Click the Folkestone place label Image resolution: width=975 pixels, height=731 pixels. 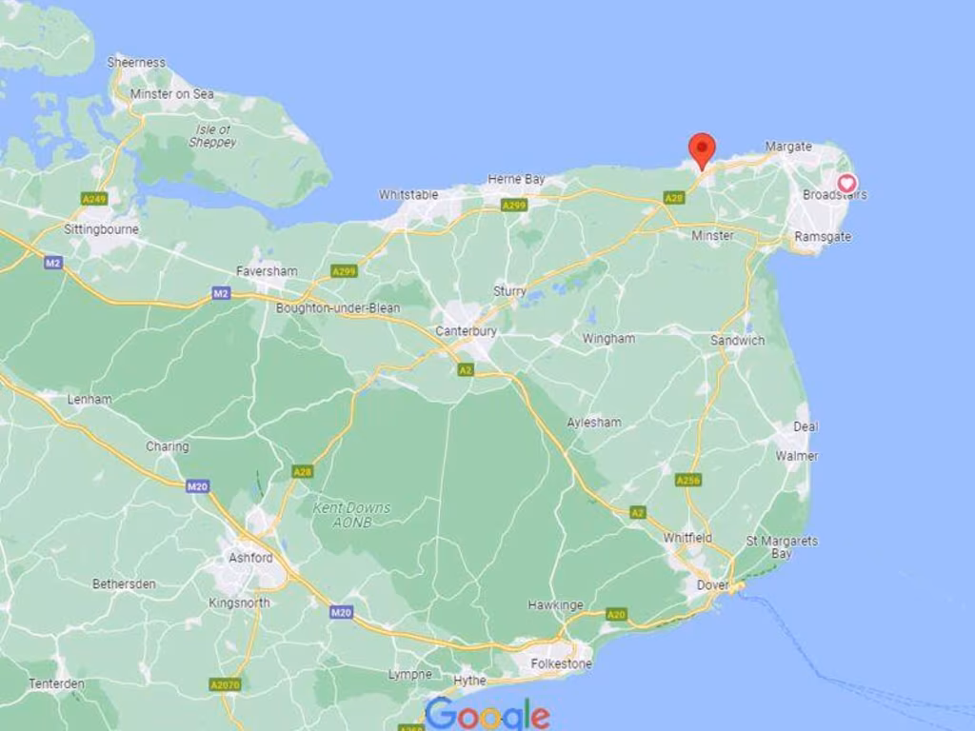[x=562, y=663]
